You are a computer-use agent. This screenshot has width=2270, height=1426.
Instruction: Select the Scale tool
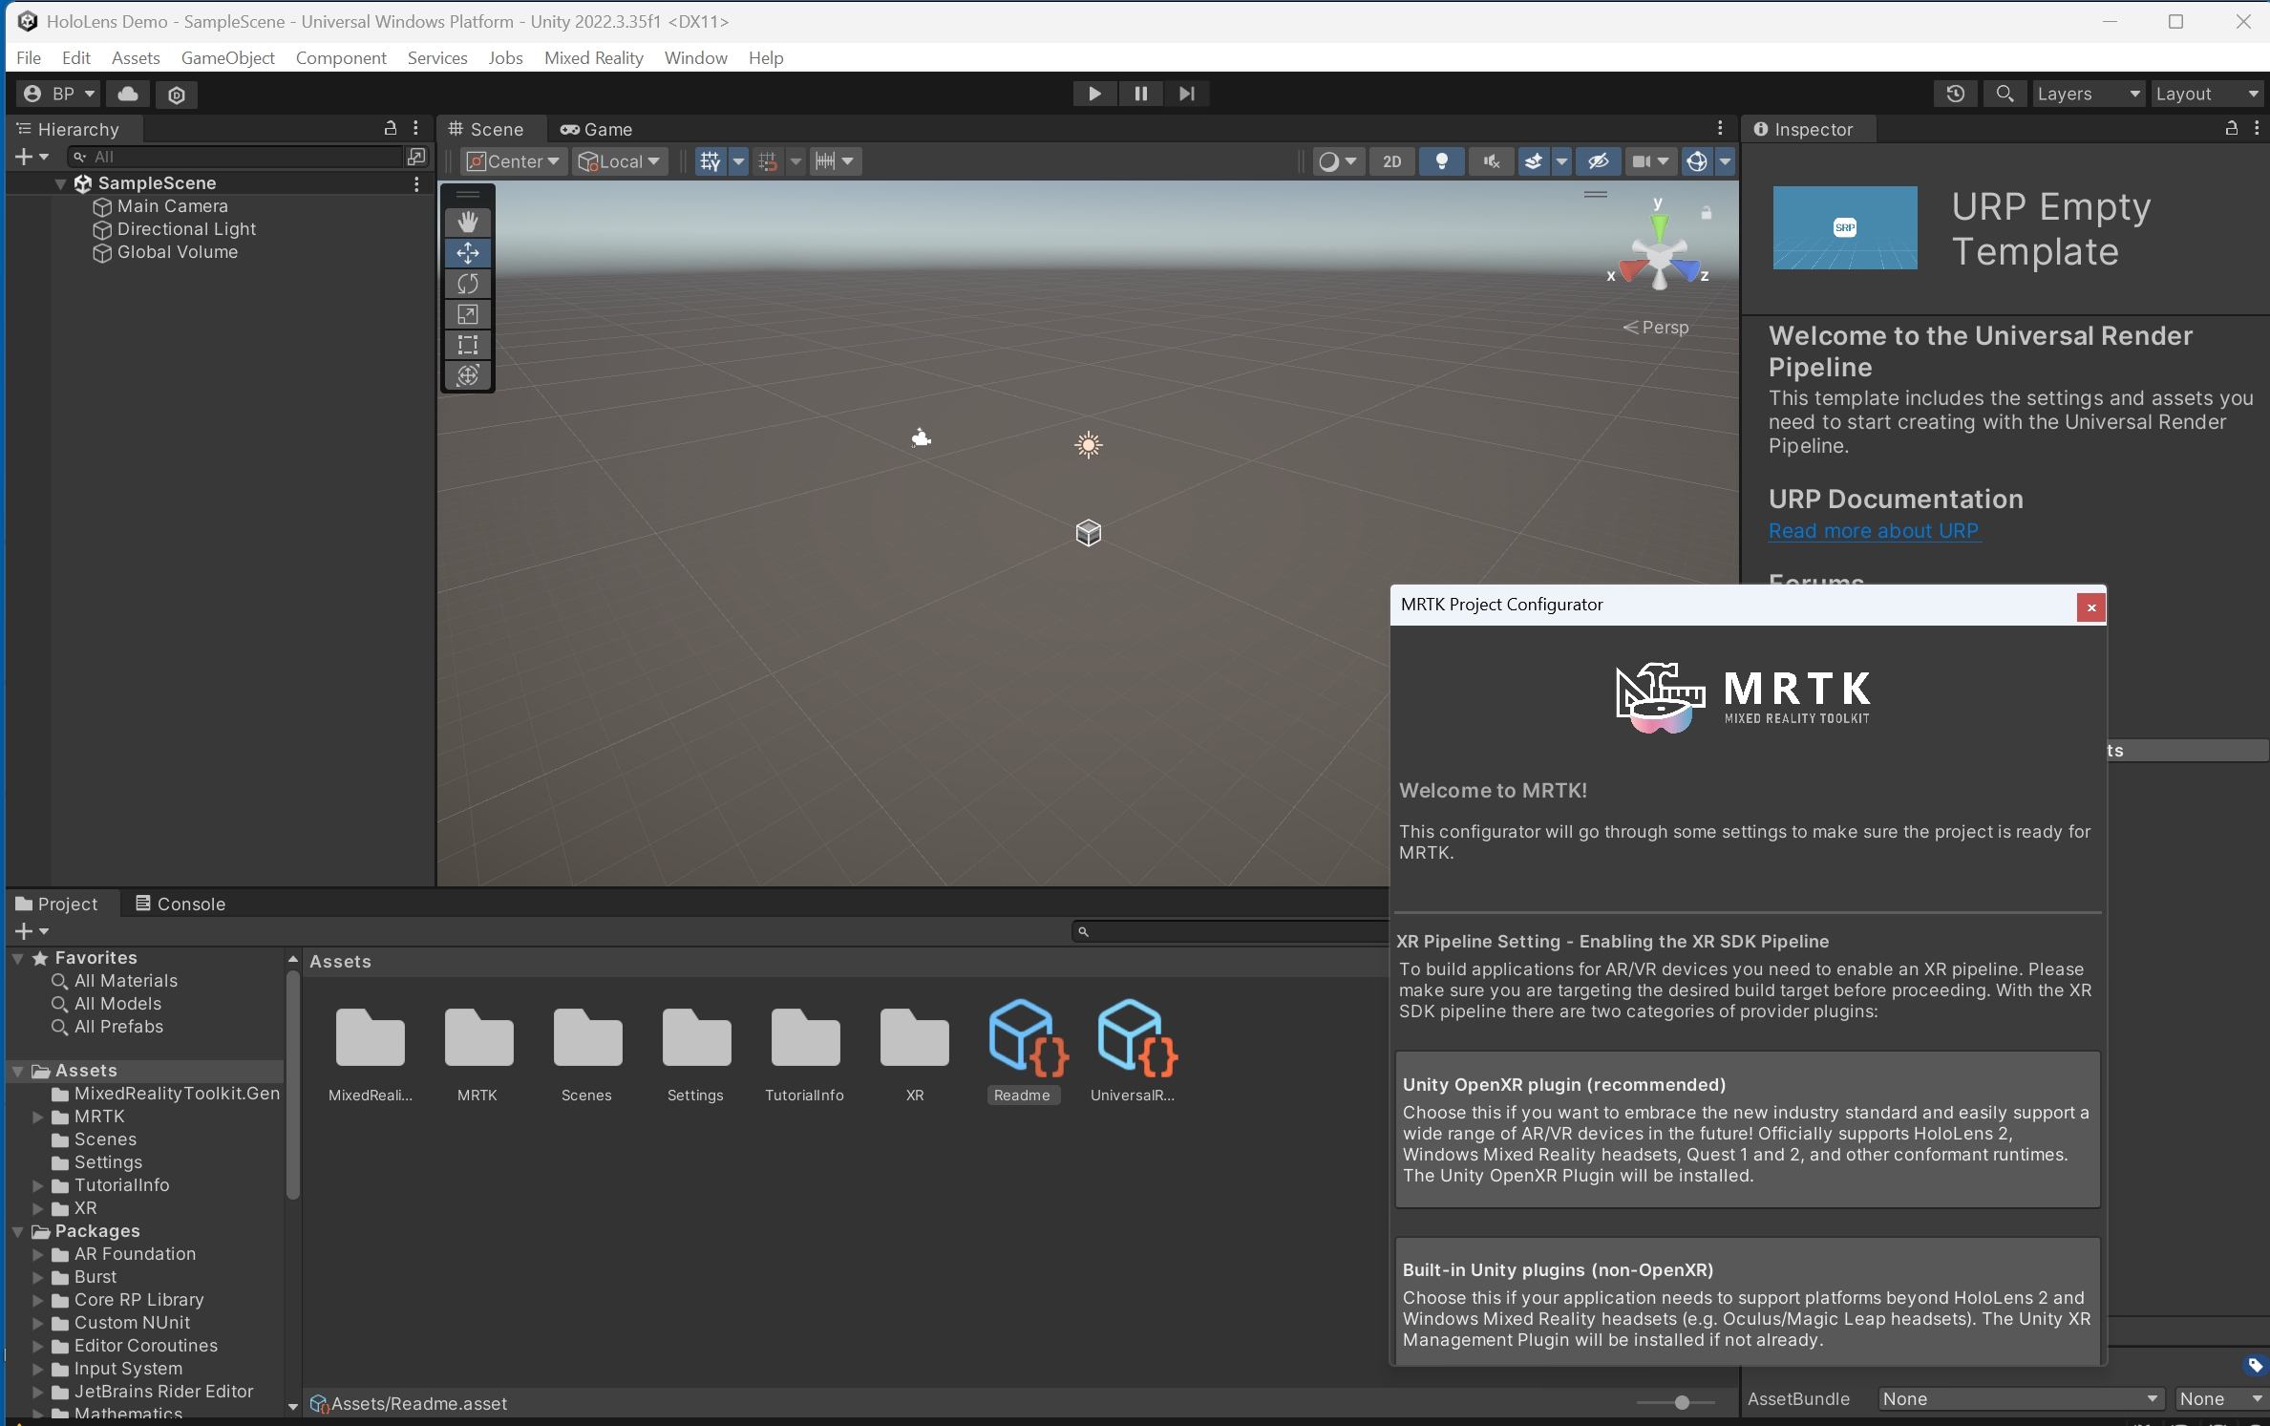467,313
